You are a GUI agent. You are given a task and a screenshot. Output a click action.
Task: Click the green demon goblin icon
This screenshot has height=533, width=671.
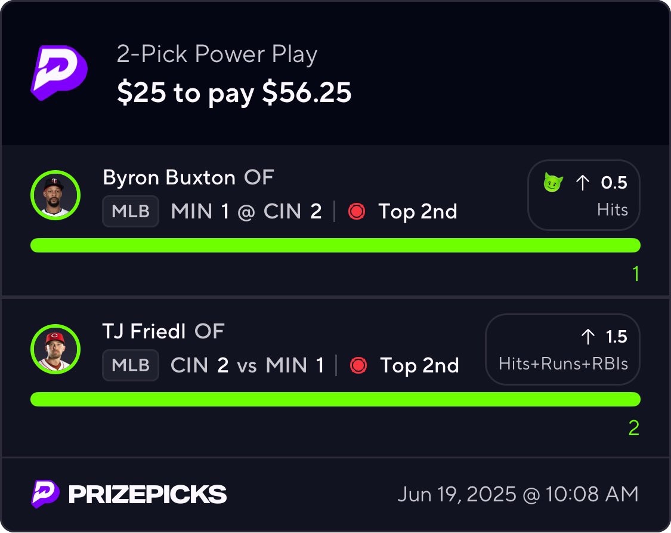coord(554,183)
